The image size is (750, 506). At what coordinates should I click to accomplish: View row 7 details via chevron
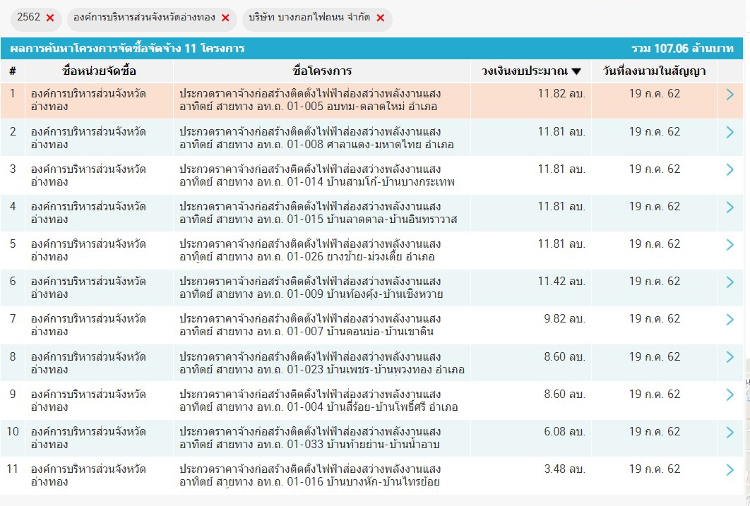[x=730, y=319]
